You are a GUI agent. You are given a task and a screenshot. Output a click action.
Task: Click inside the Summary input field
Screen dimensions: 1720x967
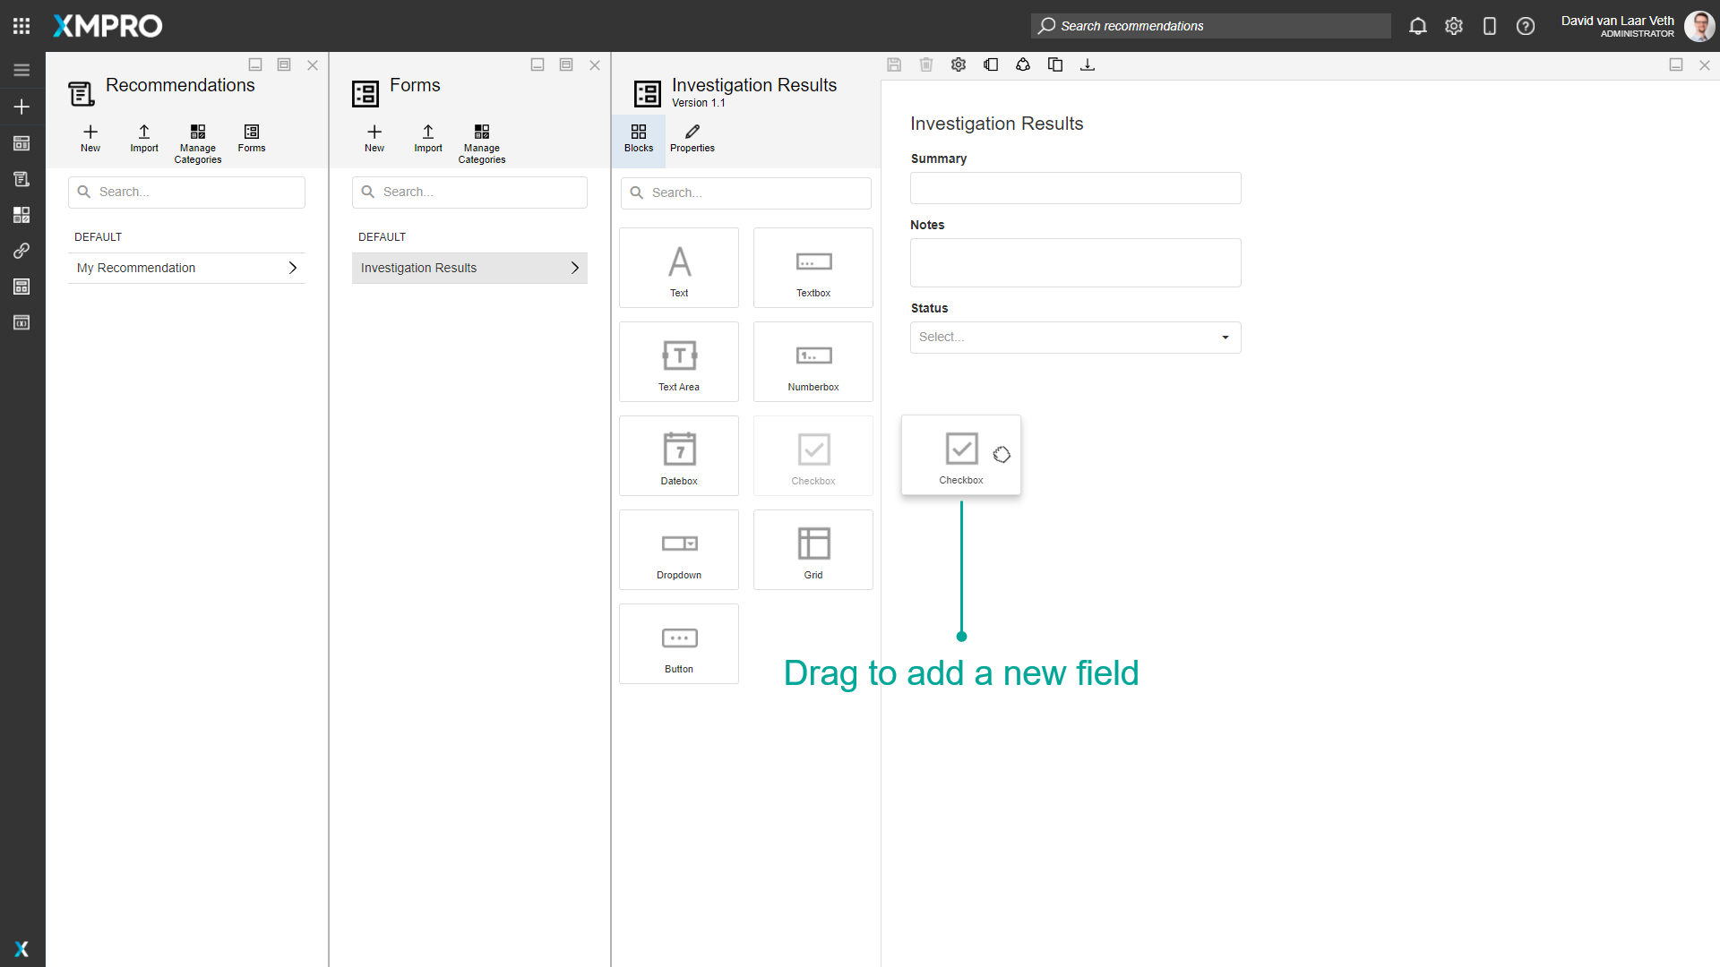[x=1075, y=187]
